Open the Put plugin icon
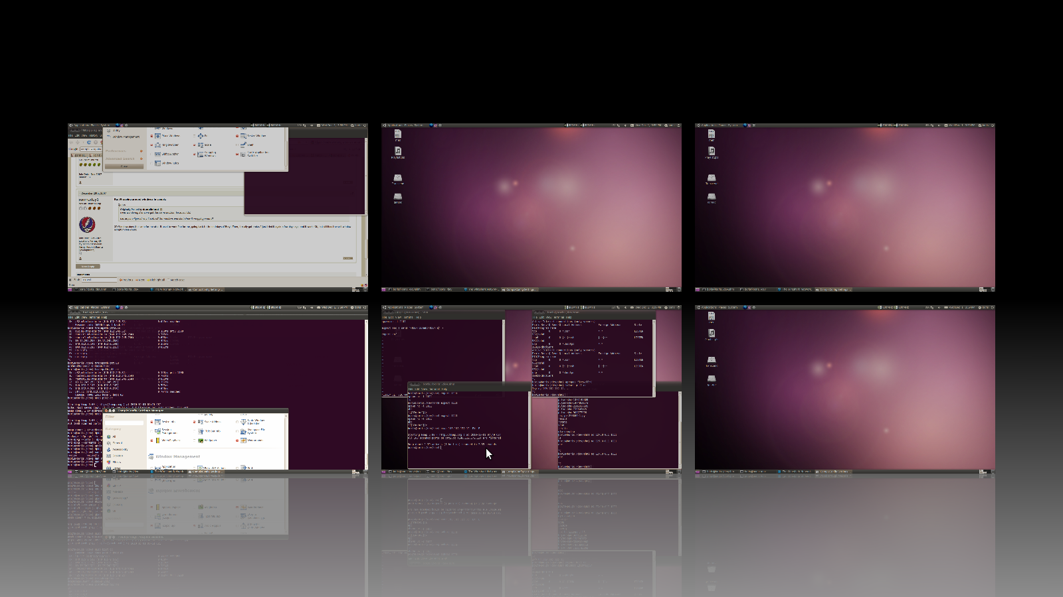The width and height of the screenshot is (1063, 597). pyautogui.click(x=201, y=136)
